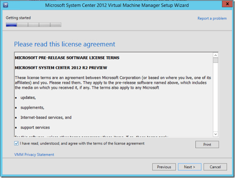
Task: Open the VMM Privacy Statement link
Action: 34,155
